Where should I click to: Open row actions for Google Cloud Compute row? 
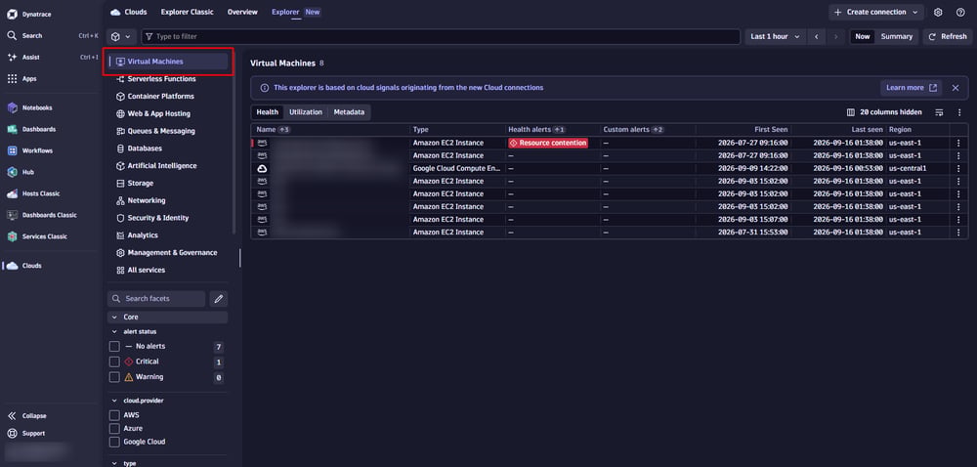click(958, 168)
